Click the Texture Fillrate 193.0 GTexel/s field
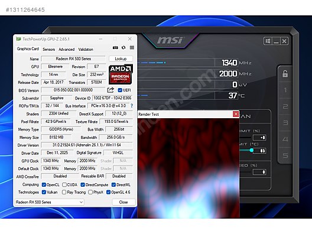 tap(116, 121)
